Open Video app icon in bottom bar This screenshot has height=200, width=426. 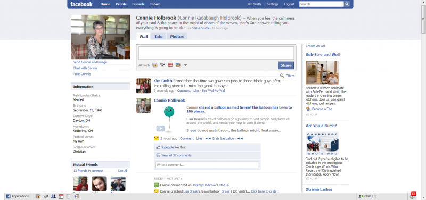[x=46, y=196]
